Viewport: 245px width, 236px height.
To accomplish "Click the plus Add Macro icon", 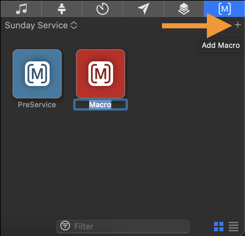I will tap(238, 25).
